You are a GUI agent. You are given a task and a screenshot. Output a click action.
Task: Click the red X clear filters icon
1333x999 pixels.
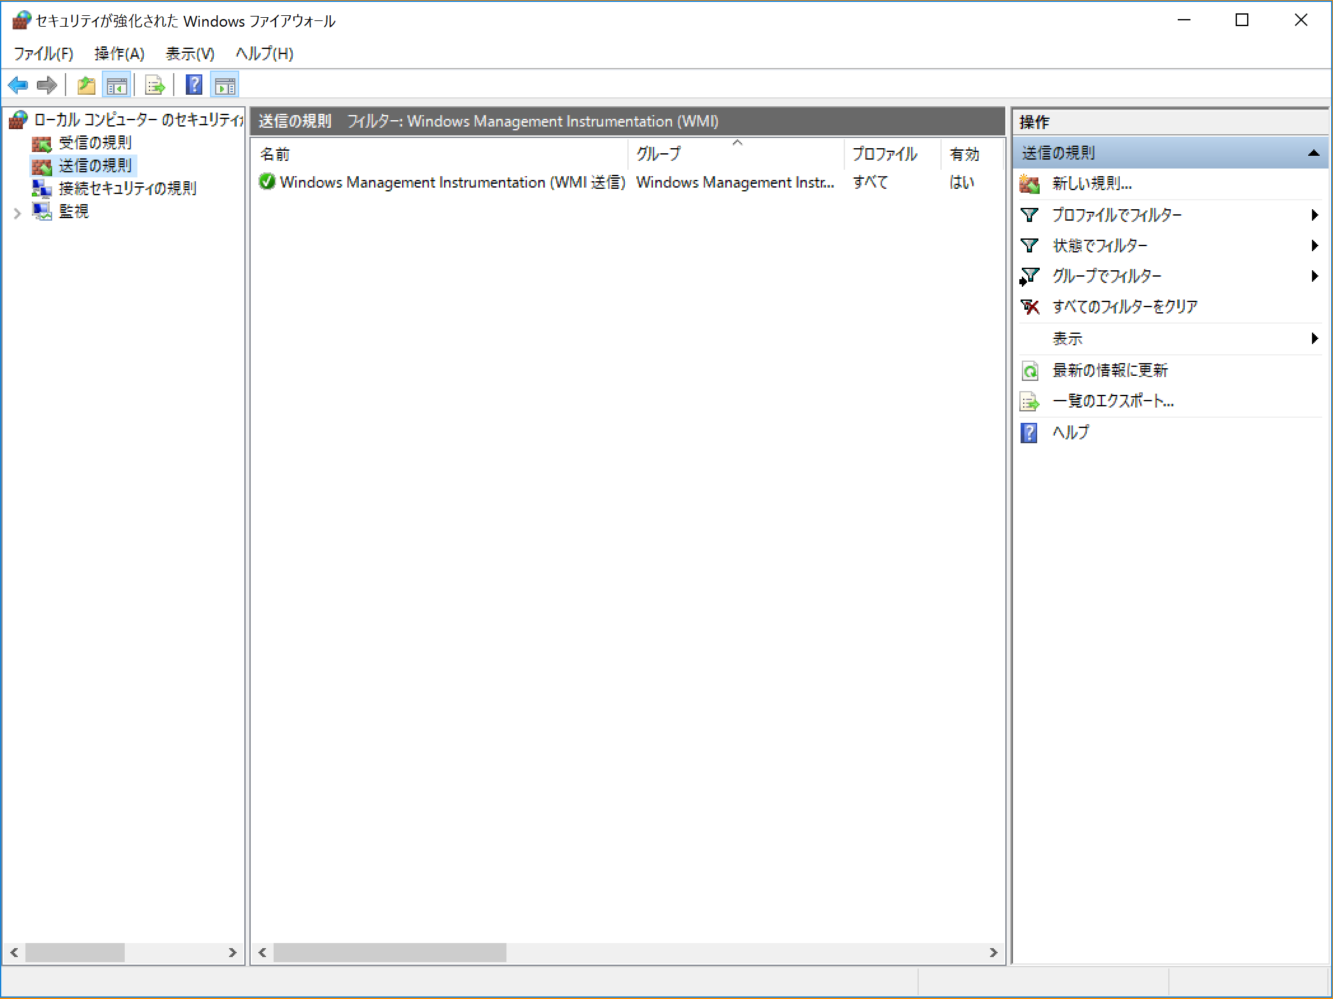pyautogui.click(x=1029, y=307)
